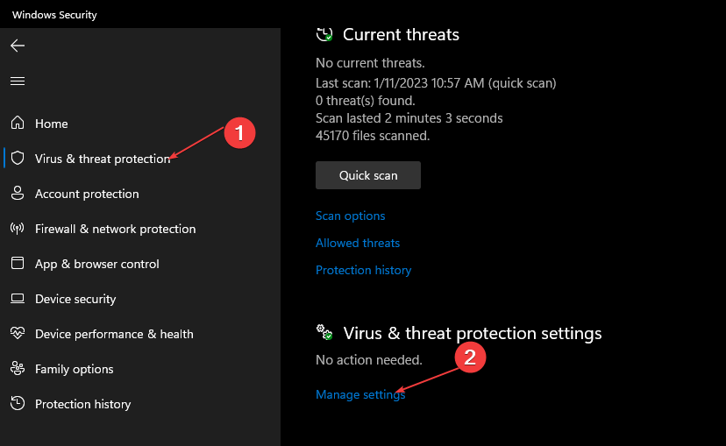Screen dimensions: 726x446
Task: Click the Current threats header icon
Action: [324, 34]
